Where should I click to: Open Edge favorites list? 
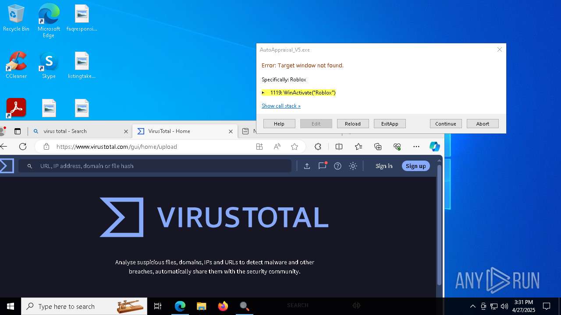359,147
